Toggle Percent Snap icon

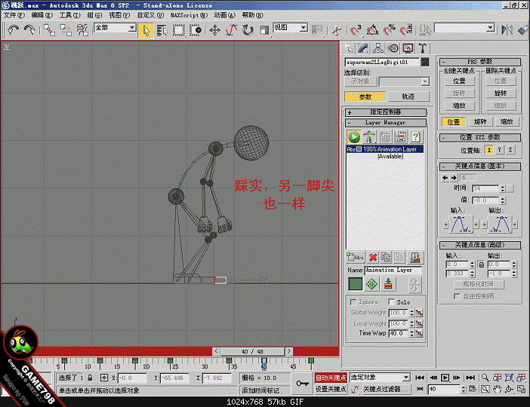click(x=390, y=30)
